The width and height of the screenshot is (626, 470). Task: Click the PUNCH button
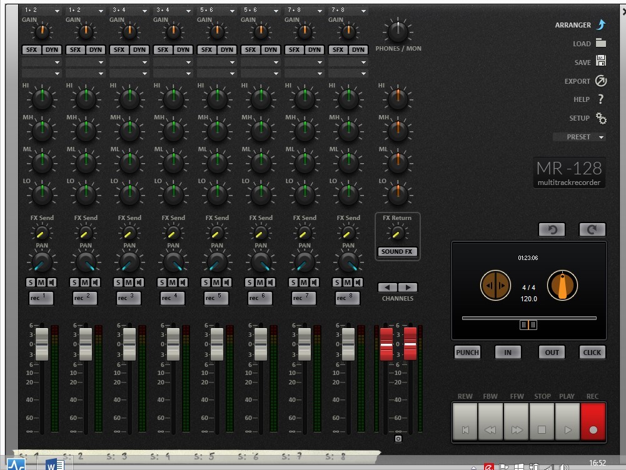tap(468, 352)
